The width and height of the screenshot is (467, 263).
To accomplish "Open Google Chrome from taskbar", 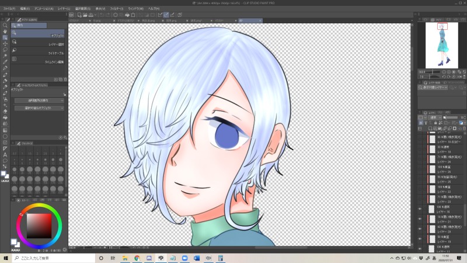I will click(137, 258).
